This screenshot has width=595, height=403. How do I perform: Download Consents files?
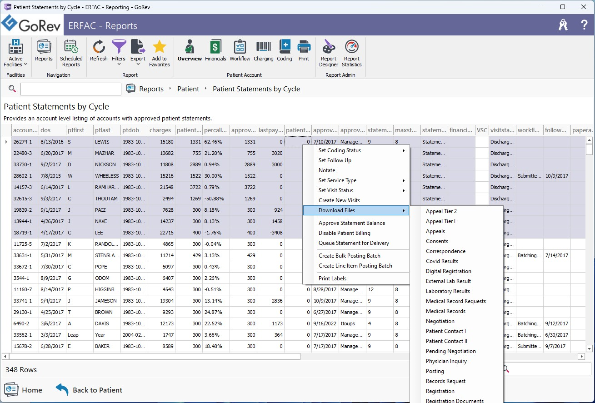click(456, 241)
